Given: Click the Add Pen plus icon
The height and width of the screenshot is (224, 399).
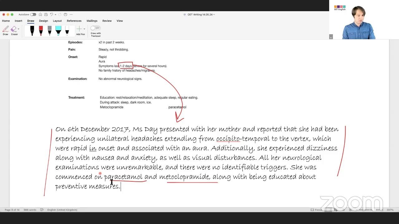Looking at the screenshot, I should point(79,29).
